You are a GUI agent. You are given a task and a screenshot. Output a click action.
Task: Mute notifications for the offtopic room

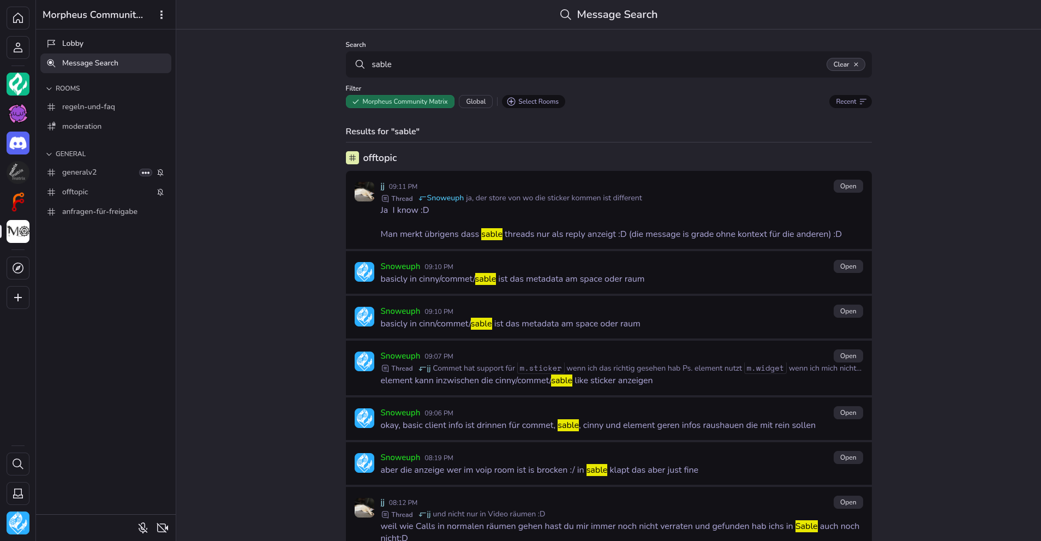click(160, 192)
